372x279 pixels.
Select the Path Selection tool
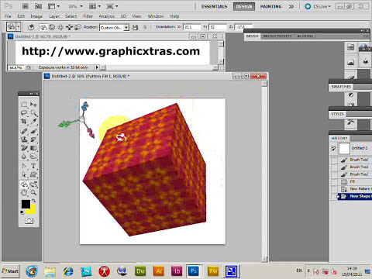pyautogui.click(x=24, y=174)
